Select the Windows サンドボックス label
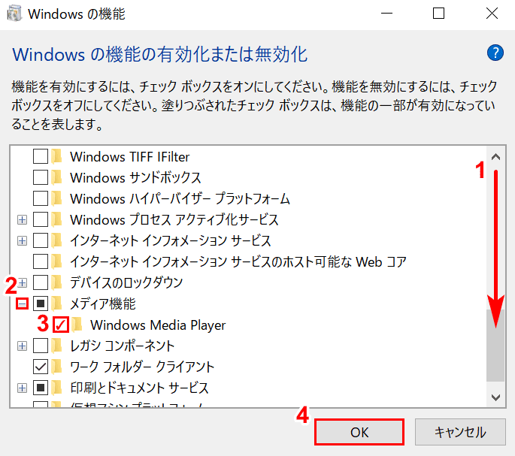This screenshot has width=515, height=456. (x=135, y=177)
